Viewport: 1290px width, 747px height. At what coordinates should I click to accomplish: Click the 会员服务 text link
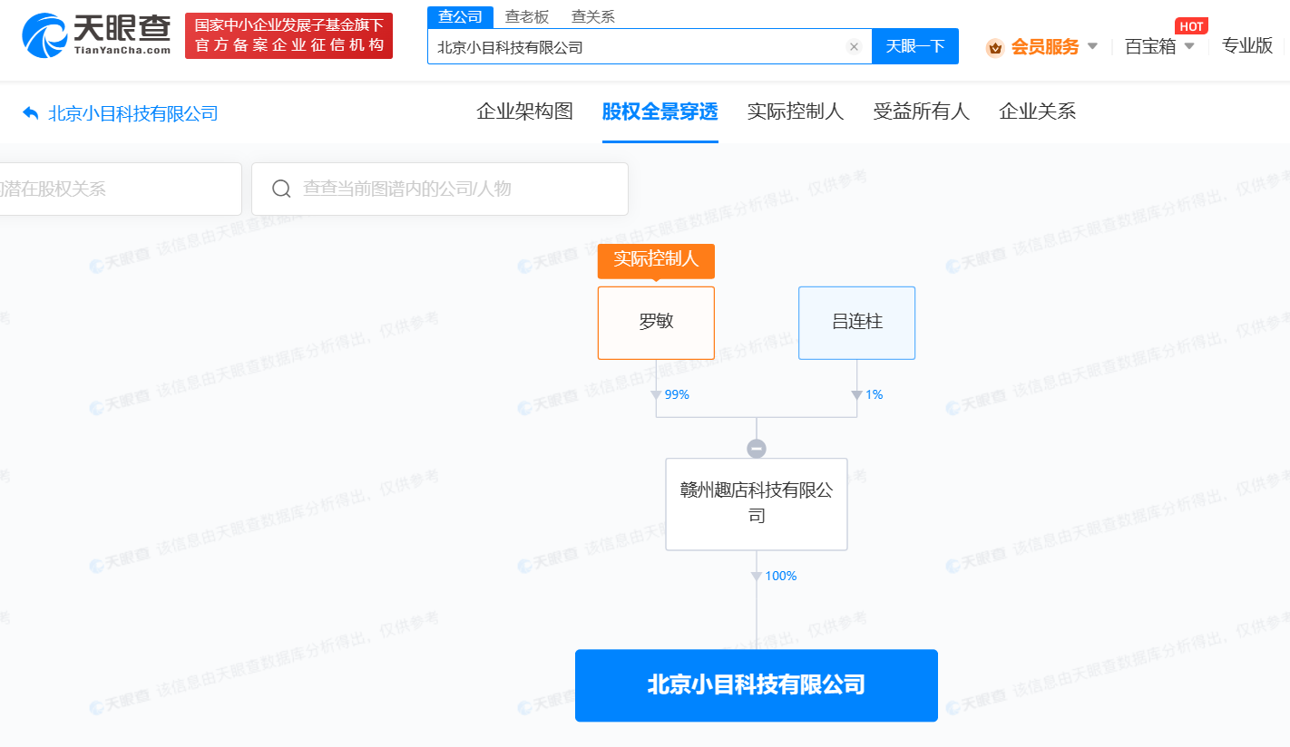[x=1045, y=47]
